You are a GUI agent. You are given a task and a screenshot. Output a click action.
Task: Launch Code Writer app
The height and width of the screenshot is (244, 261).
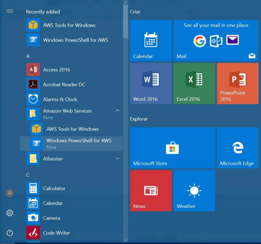point(56,233)
